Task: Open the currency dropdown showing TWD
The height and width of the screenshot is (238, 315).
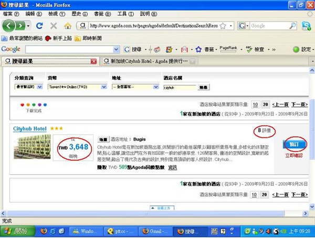Action: tap(77, 87)
